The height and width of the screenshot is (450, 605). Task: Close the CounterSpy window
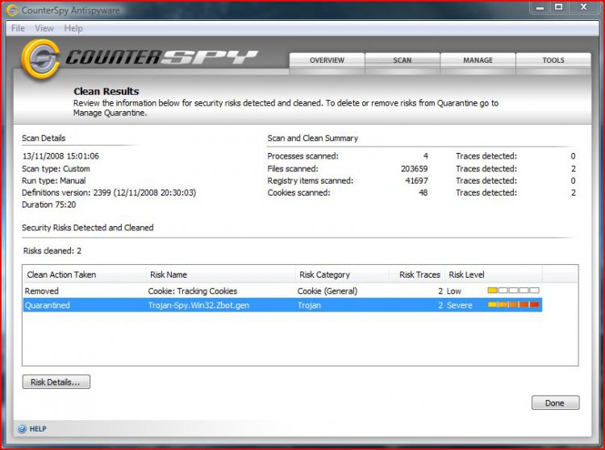584,7
